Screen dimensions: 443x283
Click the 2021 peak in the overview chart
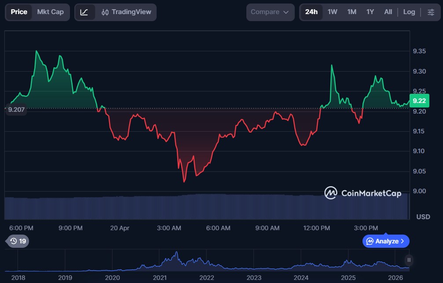(x=176, y=253)
